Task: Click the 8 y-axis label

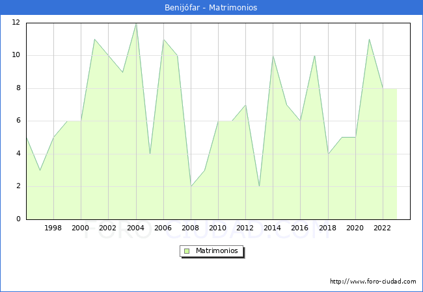Action: tap(18, 88)
